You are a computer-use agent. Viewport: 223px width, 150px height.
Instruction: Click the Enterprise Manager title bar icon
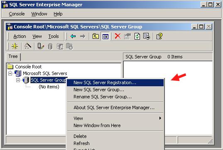[x=5, y=5]
